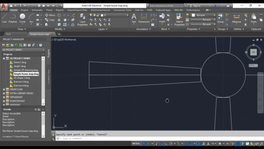Click the Insert block tool

162,18
